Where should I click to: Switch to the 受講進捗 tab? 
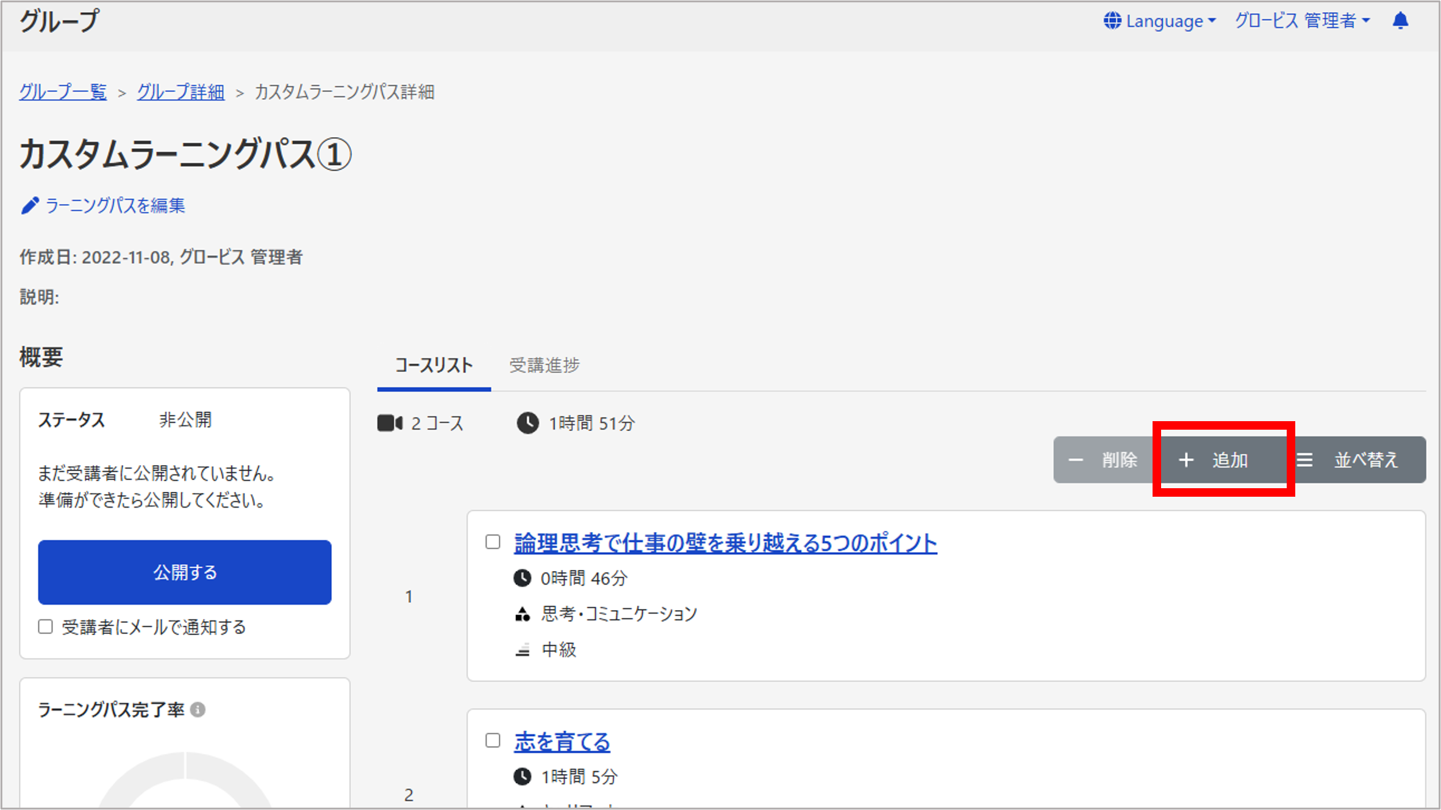tap(545, 365)
